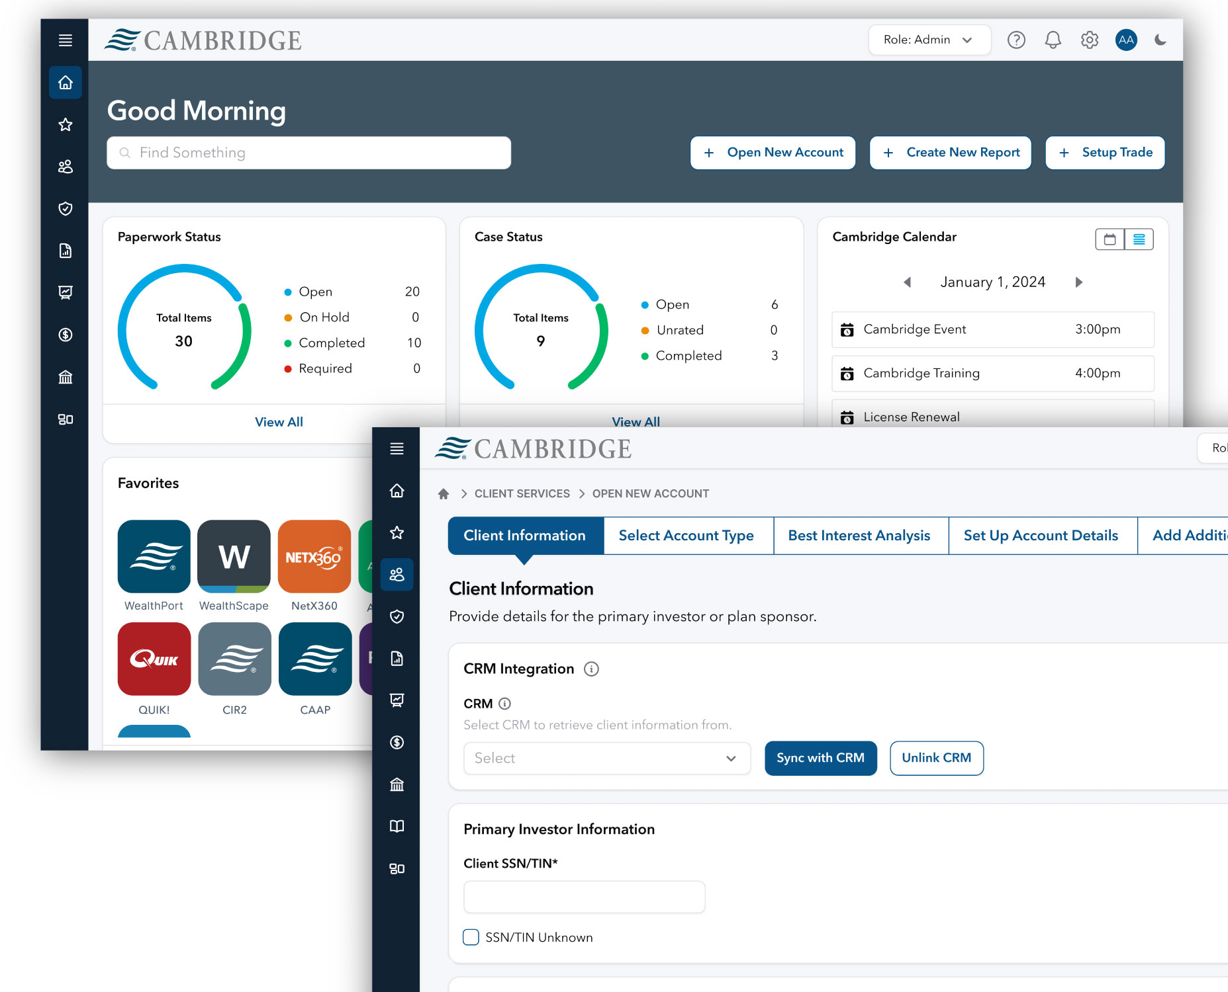The height and width of the screenshot is (992, 1228).
Task: Check the SSN/TIN Unknown checkbox
Action: pos(471,937)
